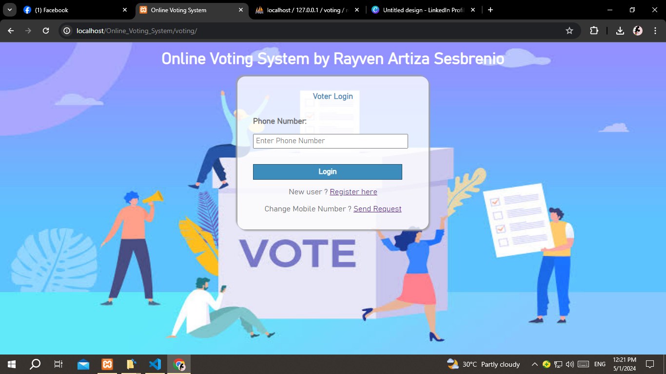Click inside the Enter Phone Number field
This screenshot has height=374, width=666.
[x=330, y=141]
